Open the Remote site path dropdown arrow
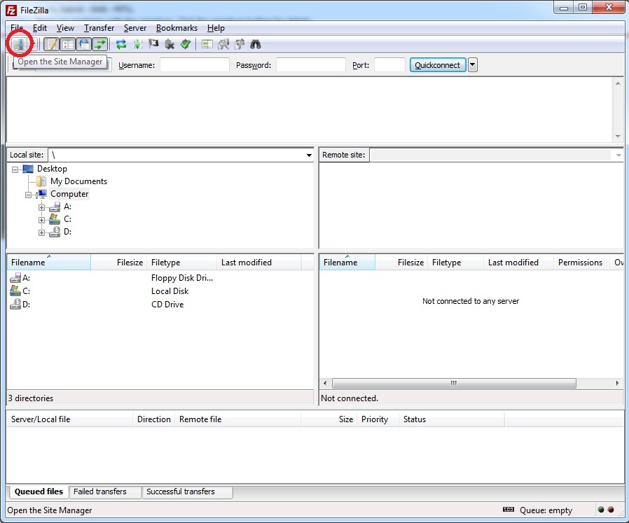 pyautogui.click(x=618, y=155)
